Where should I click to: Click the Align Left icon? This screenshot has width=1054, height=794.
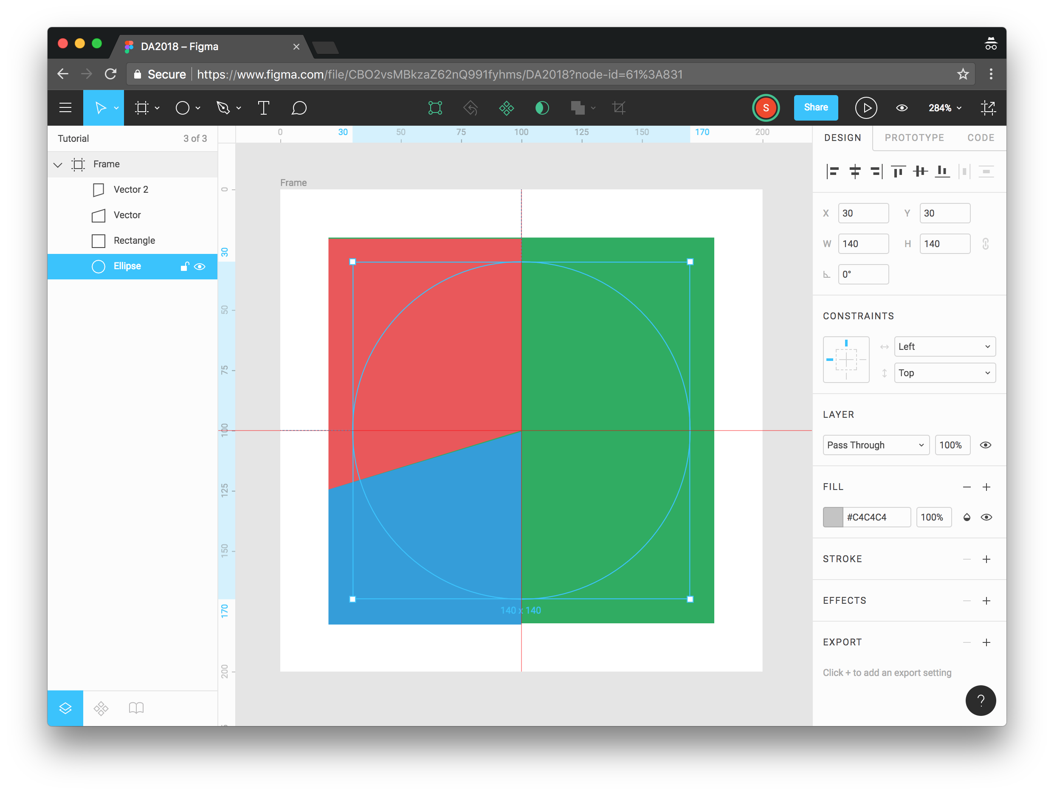coord(832,172)
